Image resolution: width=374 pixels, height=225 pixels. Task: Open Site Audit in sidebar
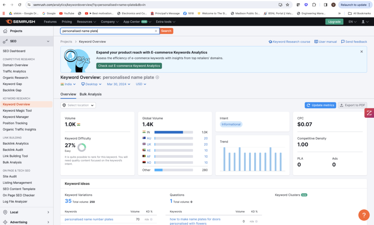click(x=10, y=176)
